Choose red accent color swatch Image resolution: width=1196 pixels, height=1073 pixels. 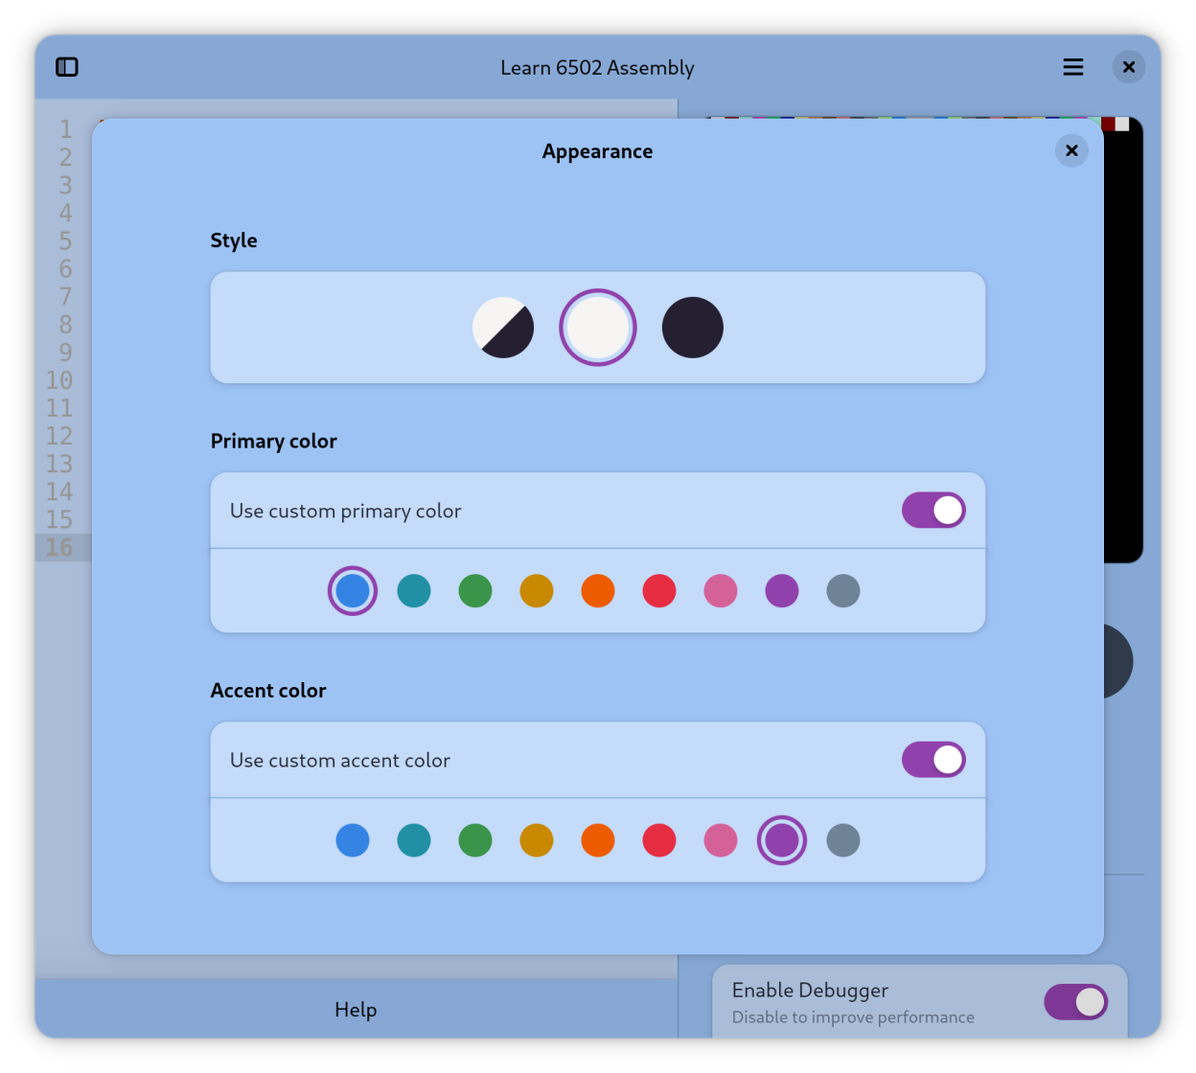tap(659, 840)
